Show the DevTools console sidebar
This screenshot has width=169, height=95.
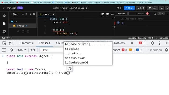(4, 50)
